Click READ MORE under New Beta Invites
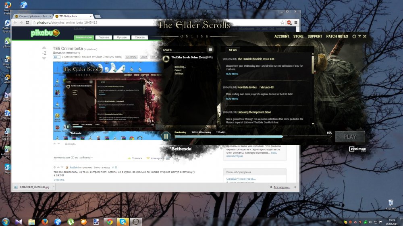 (x=232, y=99)
